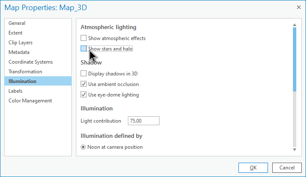Switch to the Labels page
Screen dimensions: 306x177
pos(16,91)
